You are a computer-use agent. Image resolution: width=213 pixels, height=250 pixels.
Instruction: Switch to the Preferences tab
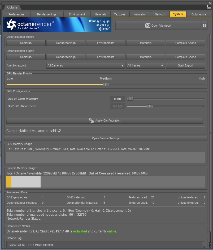16,14
